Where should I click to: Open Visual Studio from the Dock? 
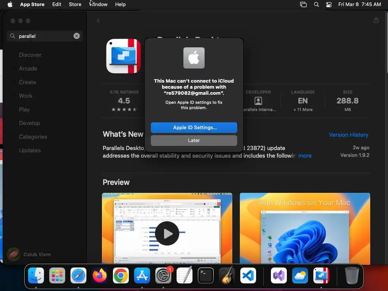tap(279, 275)
